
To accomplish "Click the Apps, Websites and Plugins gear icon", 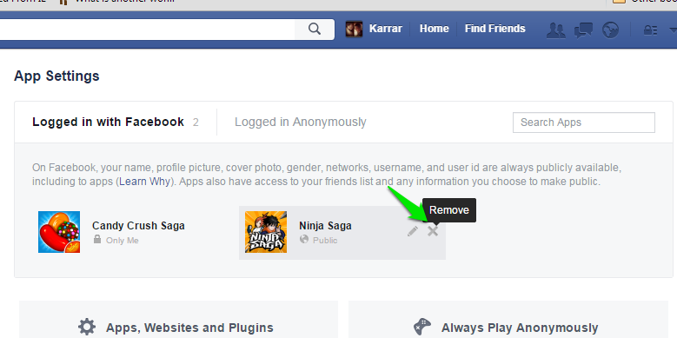I will [87, 328].
